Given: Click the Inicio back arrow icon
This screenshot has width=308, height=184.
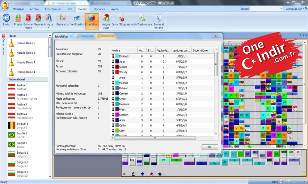Looking at the screenshot, I should point(6,18).
